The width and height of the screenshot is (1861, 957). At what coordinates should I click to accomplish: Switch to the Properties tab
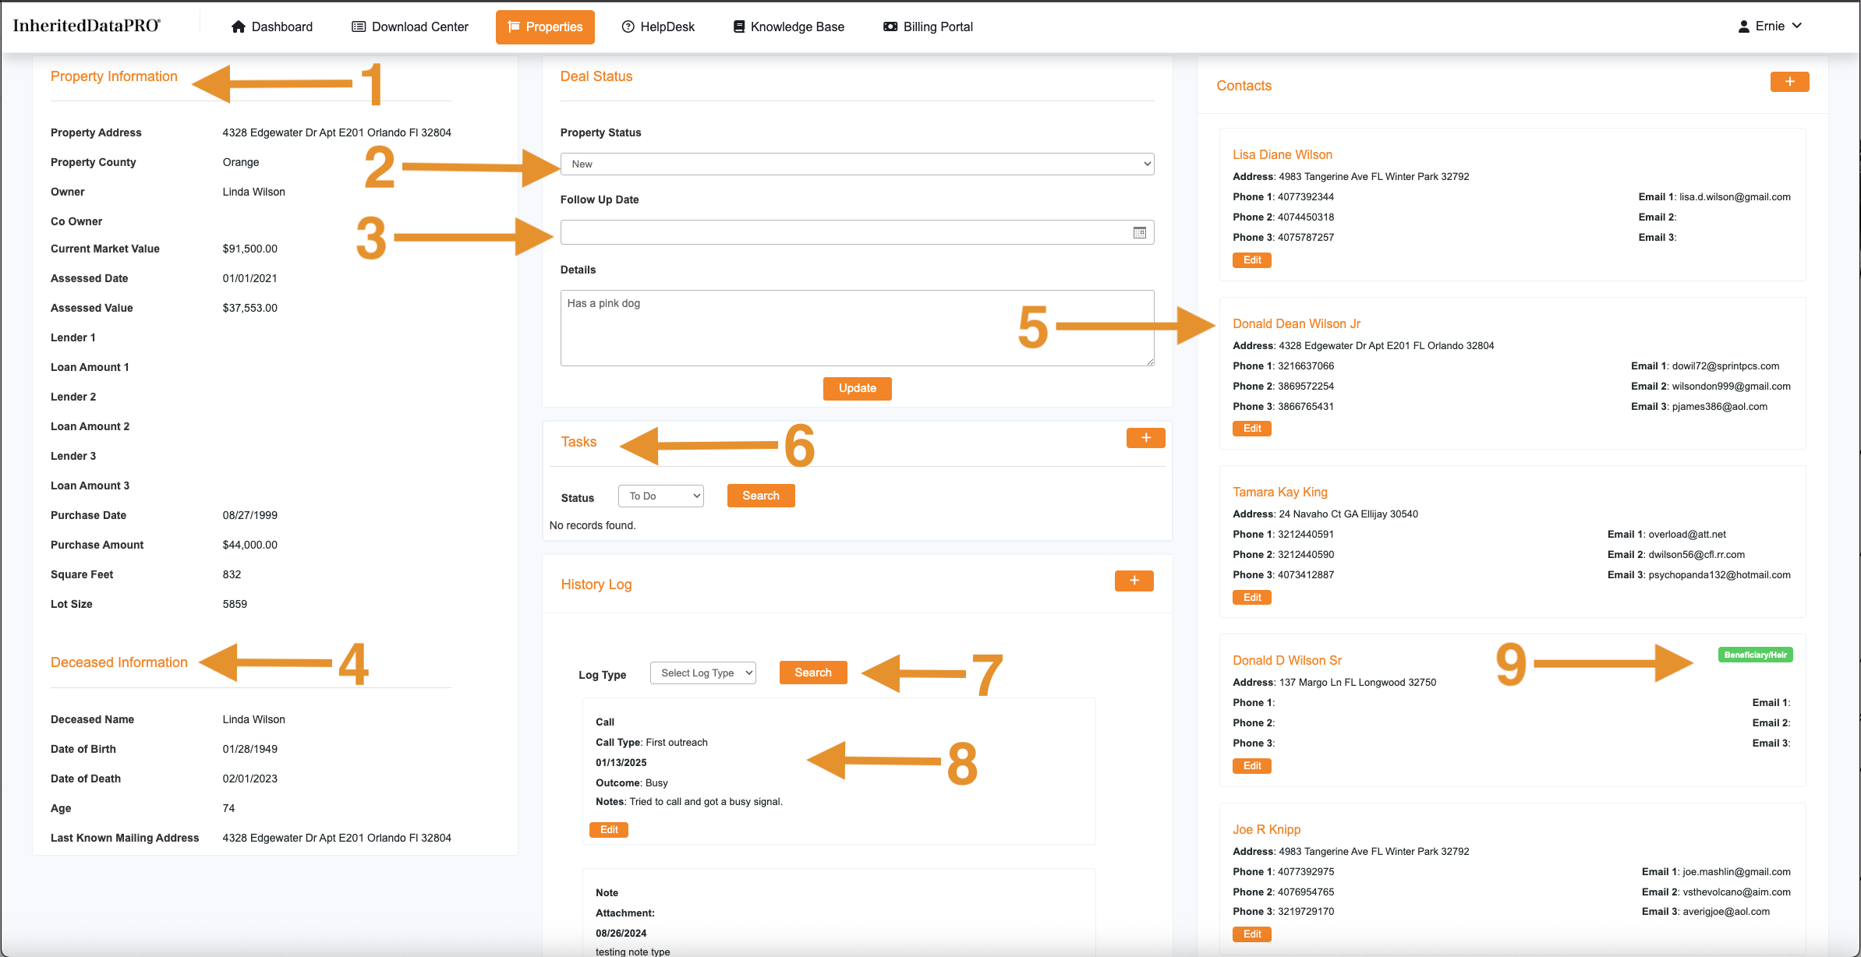[545, 26]
